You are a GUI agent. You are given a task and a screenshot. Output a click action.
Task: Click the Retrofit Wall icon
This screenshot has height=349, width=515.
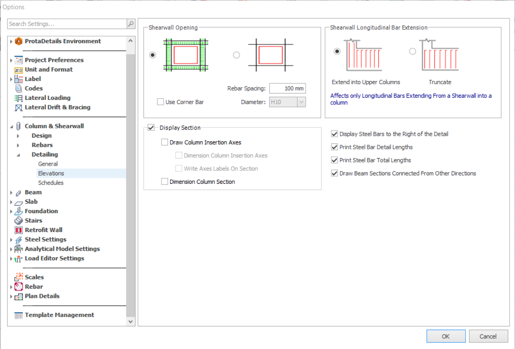click(18, 230)
